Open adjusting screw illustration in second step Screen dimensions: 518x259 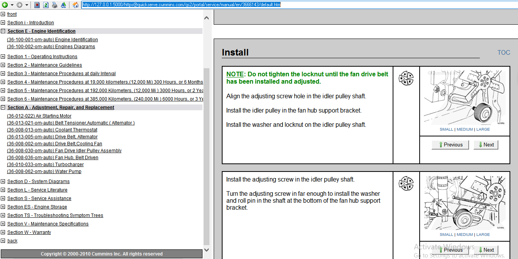464,203
